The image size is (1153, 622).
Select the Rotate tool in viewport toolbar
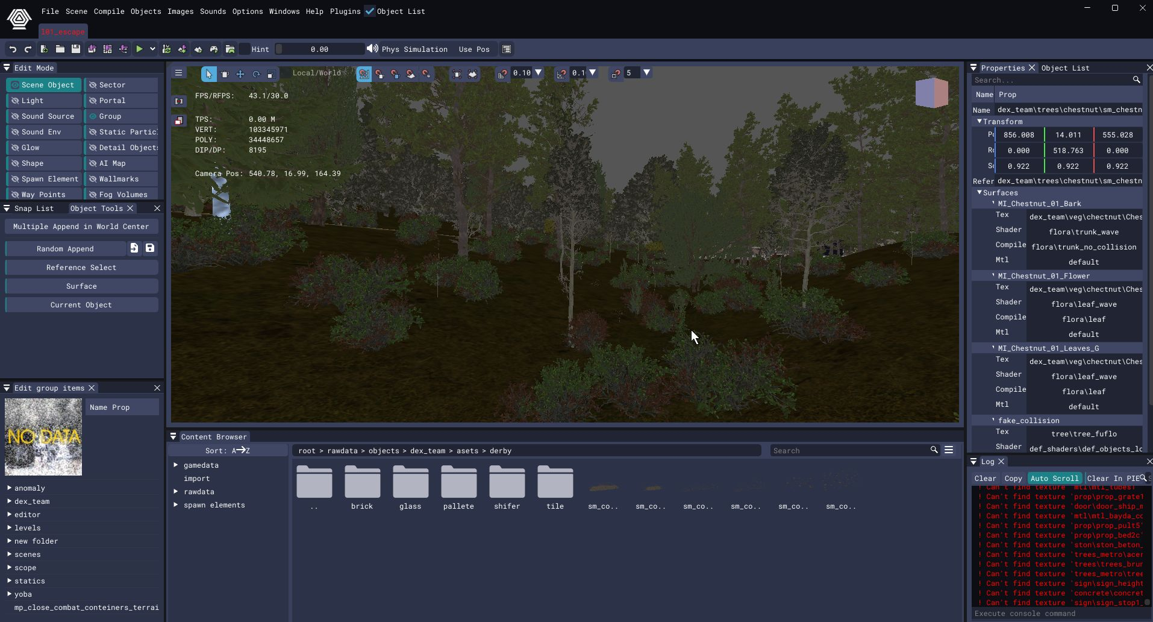point(256,74)
